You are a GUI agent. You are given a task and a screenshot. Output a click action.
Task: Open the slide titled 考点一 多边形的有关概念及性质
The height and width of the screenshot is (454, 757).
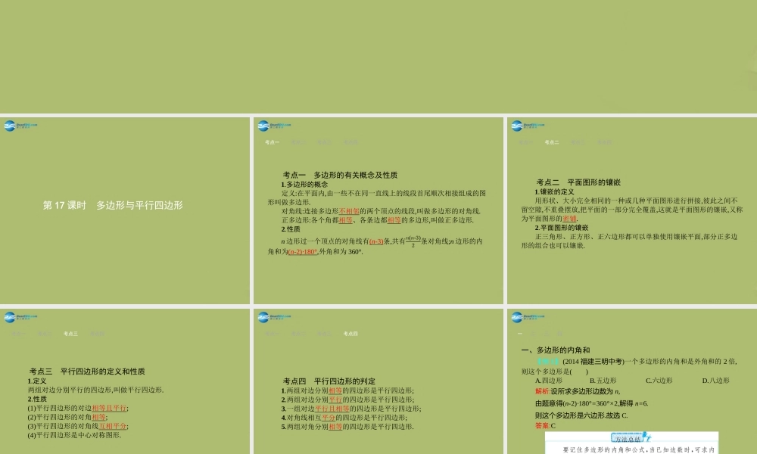[378, 210]
